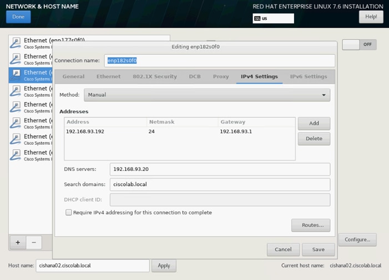Screen dimensions: 389x280
Task: Click the Add address button
Action: (x=314, y=124)
